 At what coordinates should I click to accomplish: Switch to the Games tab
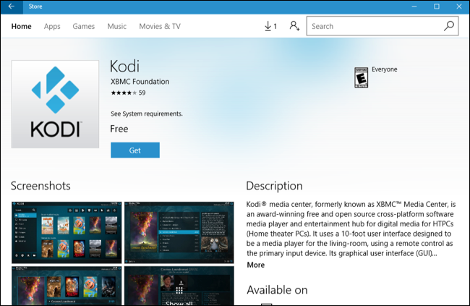(84, 26)
